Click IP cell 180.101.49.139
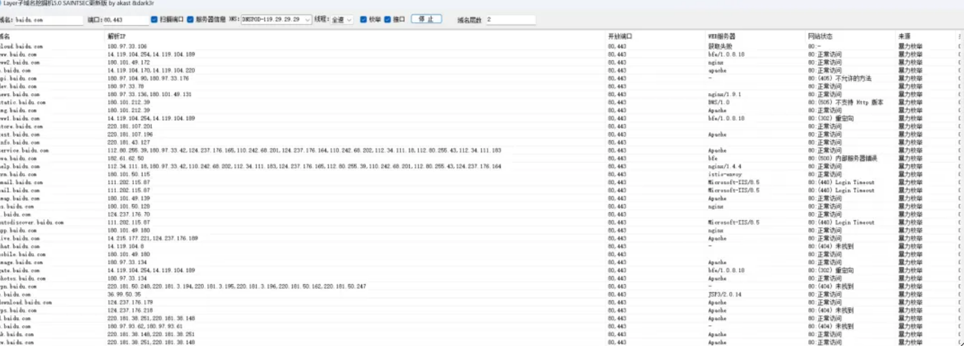 [129, 198]
